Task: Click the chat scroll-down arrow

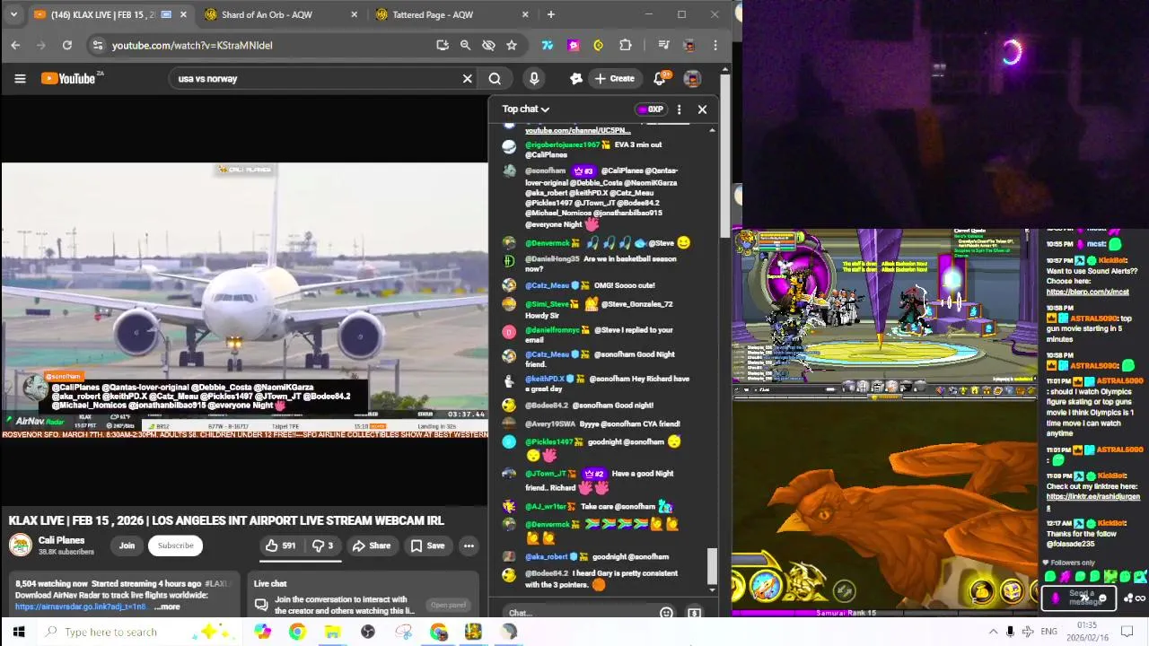Action: (713, 590)
